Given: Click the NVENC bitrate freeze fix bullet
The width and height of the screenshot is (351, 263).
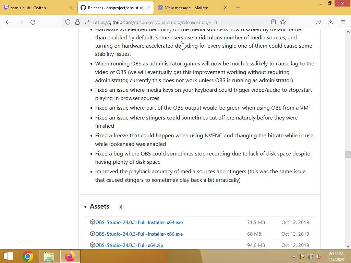Looking at the screenshot, I should (x=204, y=140).
